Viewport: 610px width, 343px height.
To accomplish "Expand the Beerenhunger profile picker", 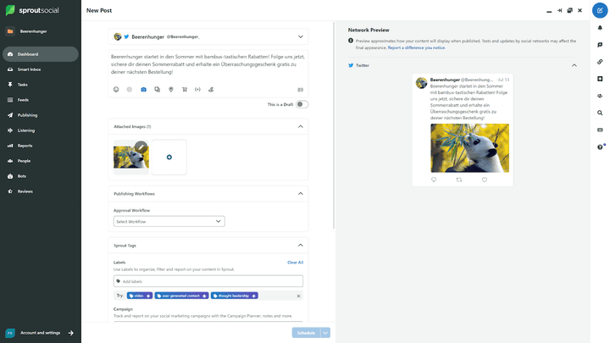I will pos(300,36).
